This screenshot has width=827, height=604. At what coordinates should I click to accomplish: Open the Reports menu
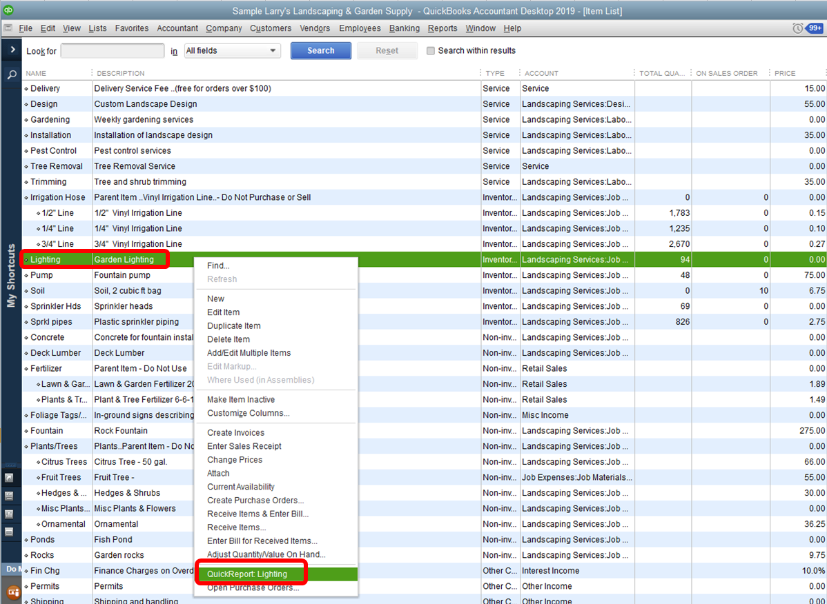click(x=442, y=28)
